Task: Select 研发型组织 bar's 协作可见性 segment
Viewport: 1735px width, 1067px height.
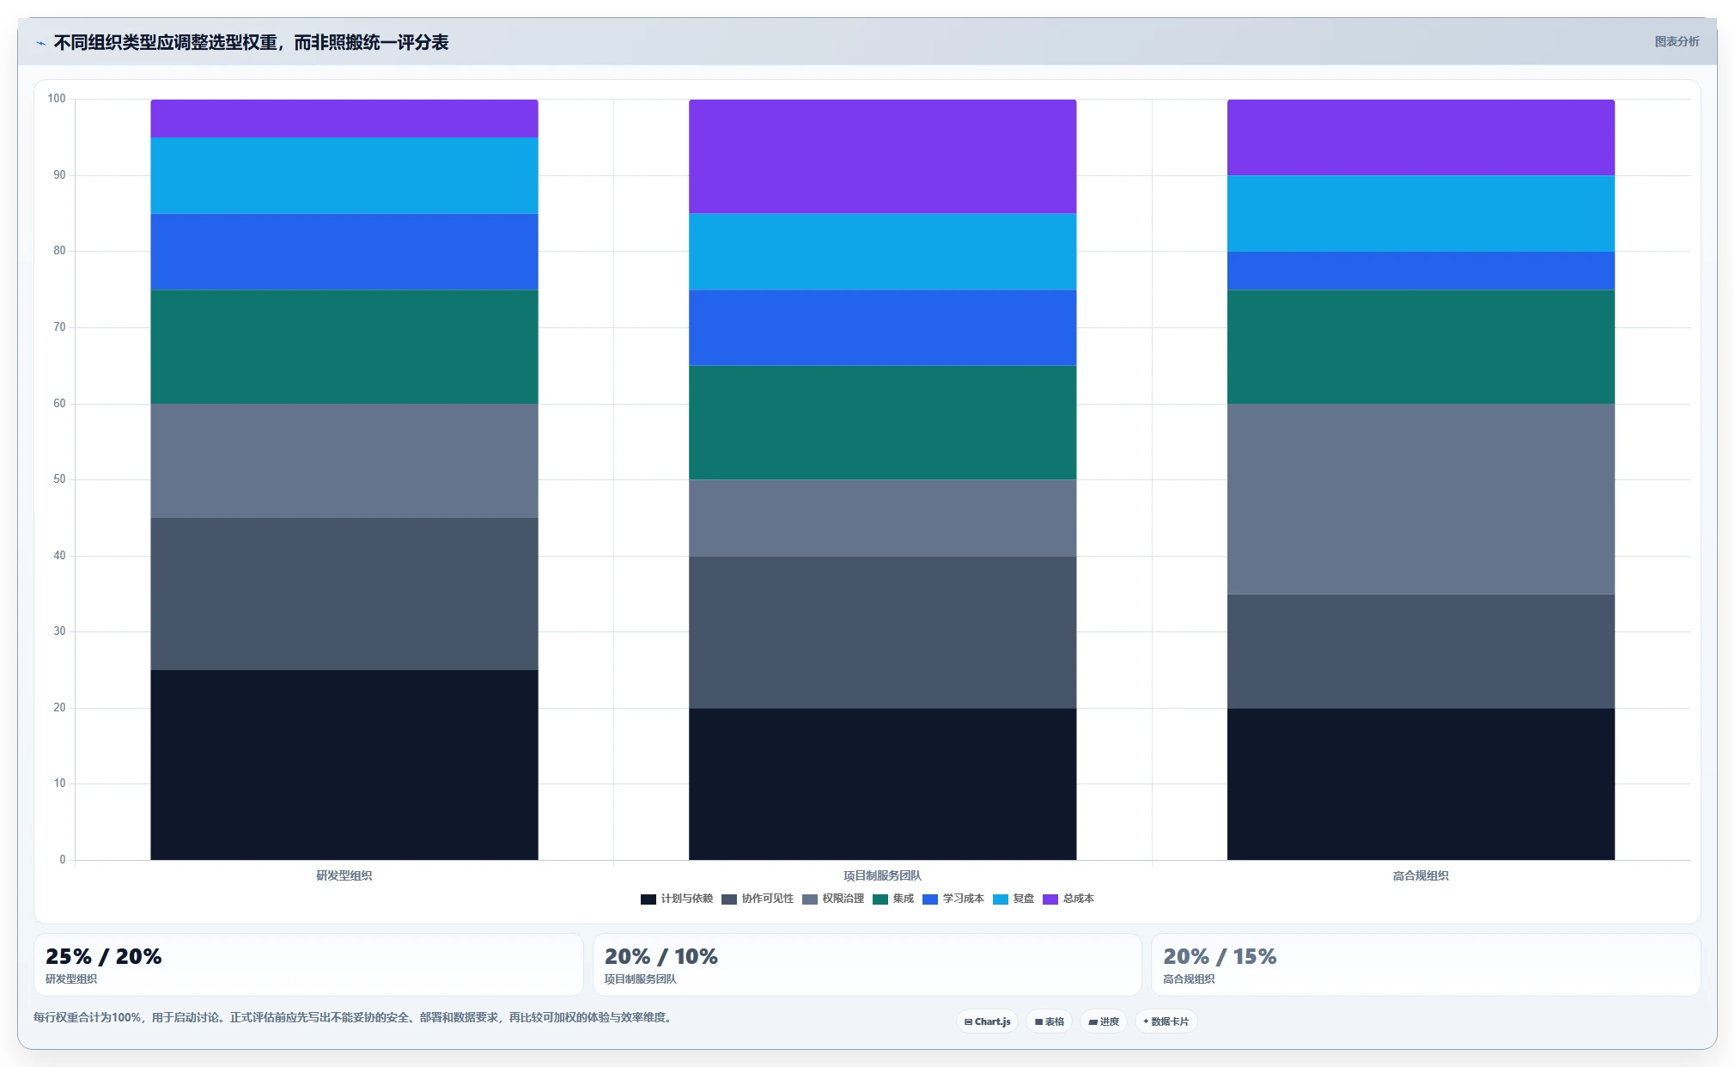Action: tap(344, 594)
